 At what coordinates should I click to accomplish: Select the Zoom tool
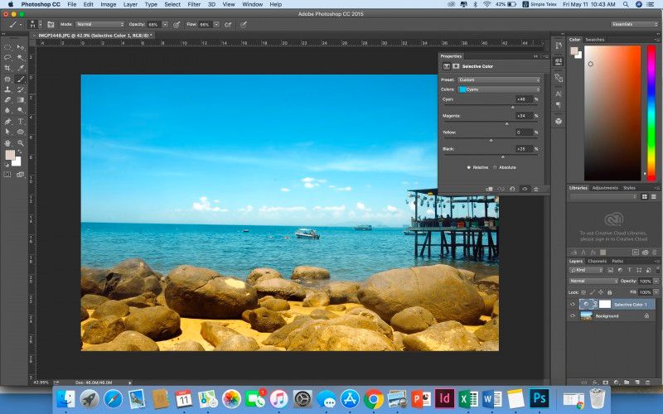click(20, 143)
